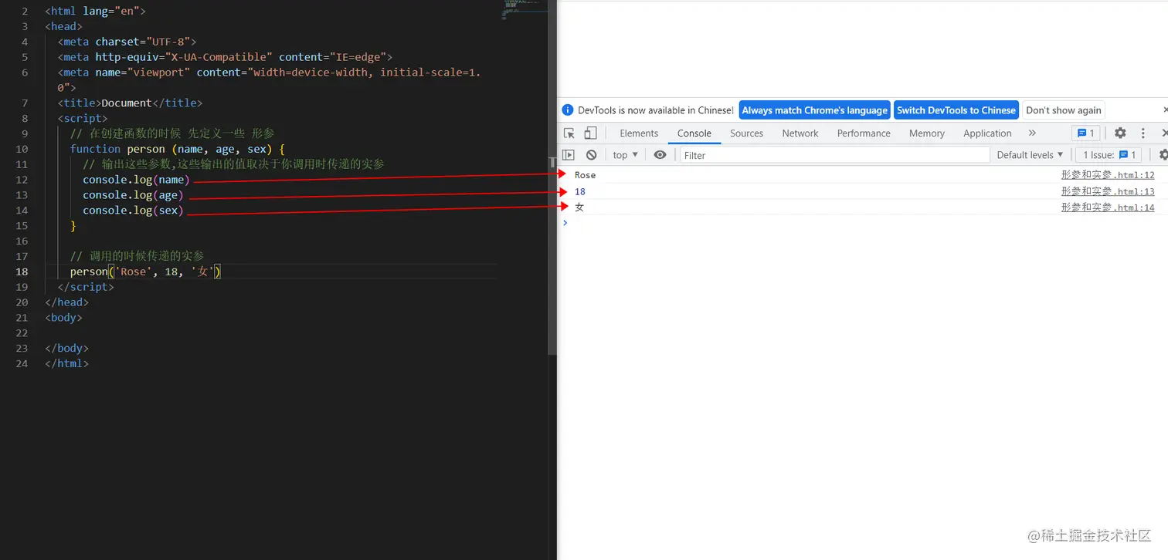Select the Console tab
This screenshot has height=560, width=1168.
694,133
